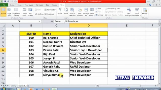Open a New Window
The height and width of the screenshot is (90, 161).
pos(80,12)
